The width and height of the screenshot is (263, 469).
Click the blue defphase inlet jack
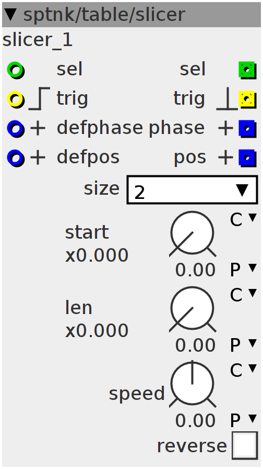(16, 129)
